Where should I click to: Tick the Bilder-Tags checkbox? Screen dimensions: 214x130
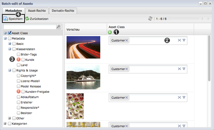[x=19, y=54]
